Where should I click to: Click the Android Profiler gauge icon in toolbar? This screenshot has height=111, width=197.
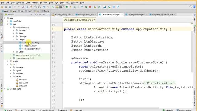(82, 7)
